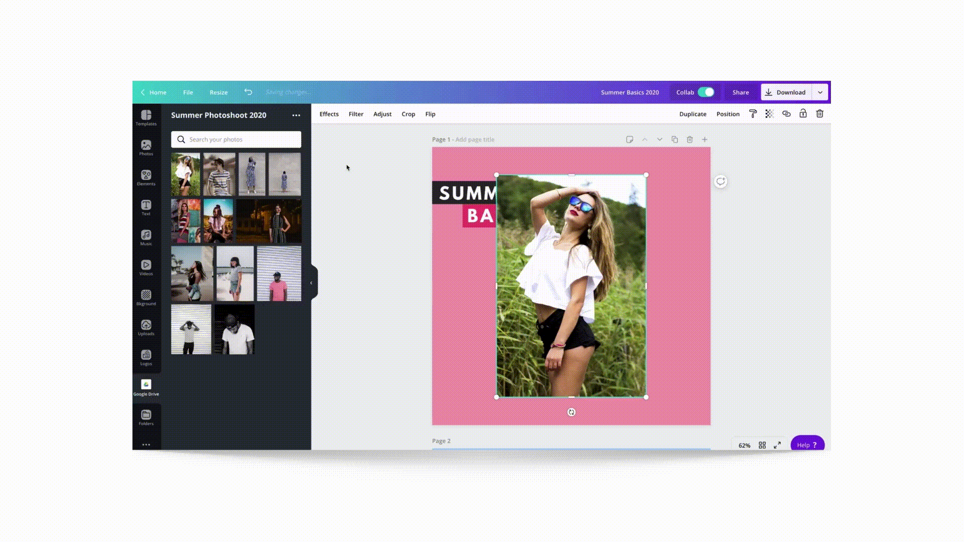Open the Effects tab
964x542 pixels.
329,114
